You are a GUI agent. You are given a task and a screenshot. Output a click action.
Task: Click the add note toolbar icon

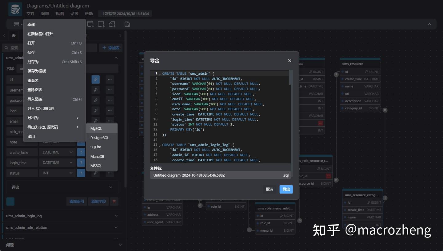click(112, 24)
